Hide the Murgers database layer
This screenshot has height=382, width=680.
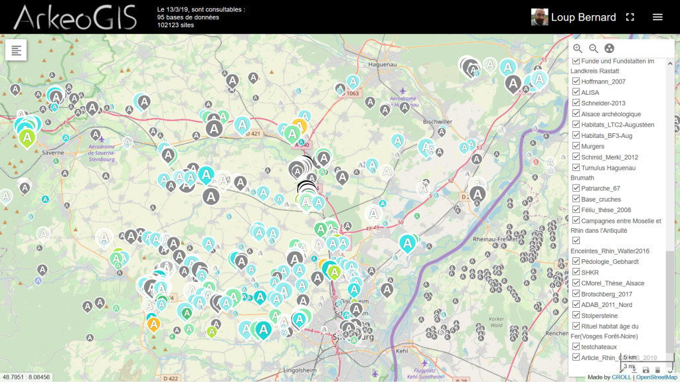(576, 146)
